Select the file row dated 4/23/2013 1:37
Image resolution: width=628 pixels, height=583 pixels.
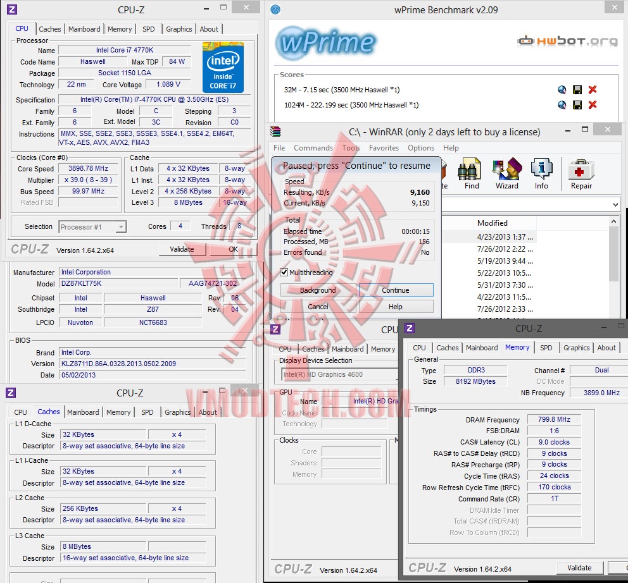(x=489, y=237)
